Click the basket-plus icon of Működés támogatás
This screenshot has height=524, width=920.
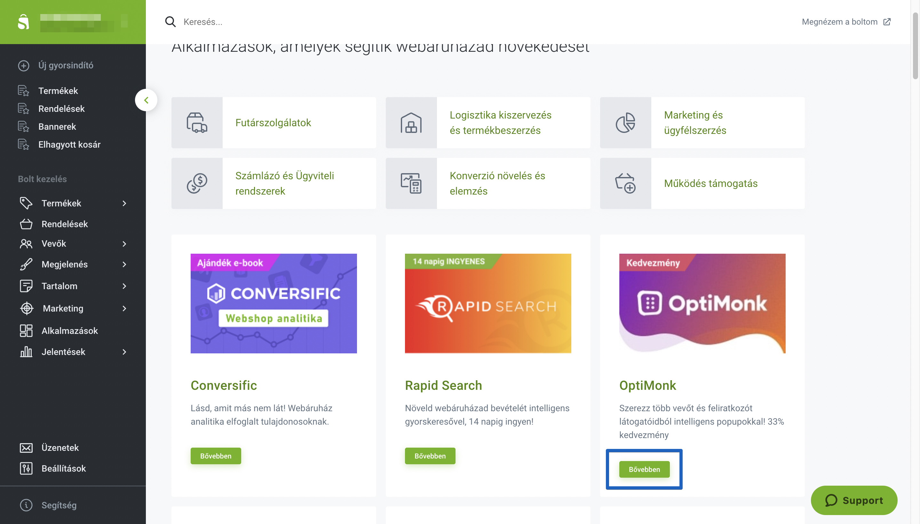(625, 183)
